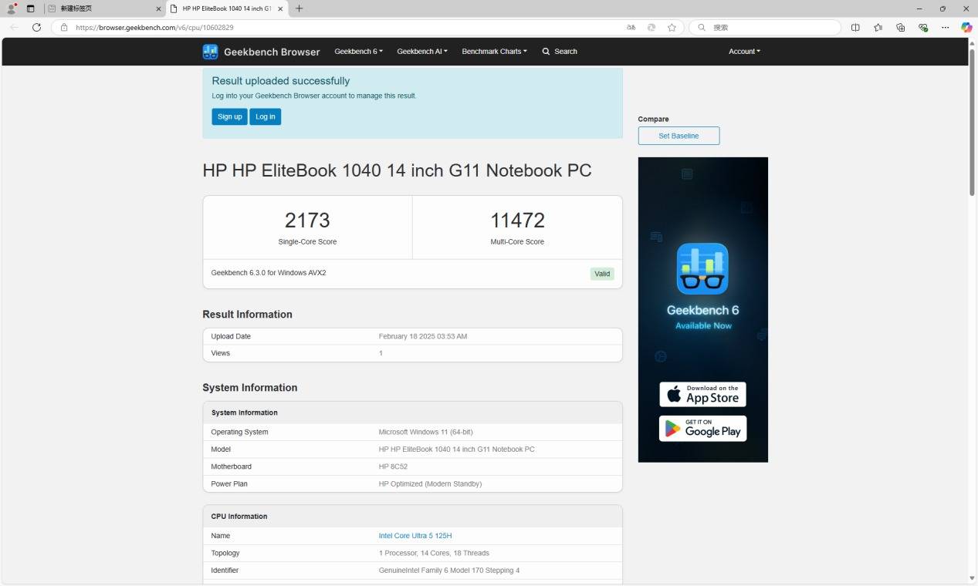
Task: Open the Search link in the navbar
Action: coord(560,52)
